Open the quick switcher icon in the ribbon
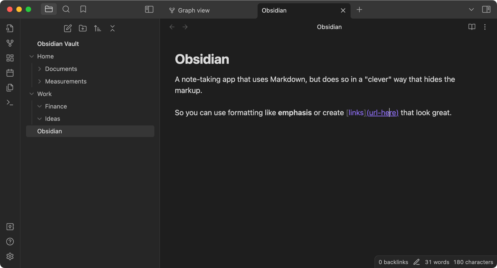The image size is (497, 268). click(10, 28)
